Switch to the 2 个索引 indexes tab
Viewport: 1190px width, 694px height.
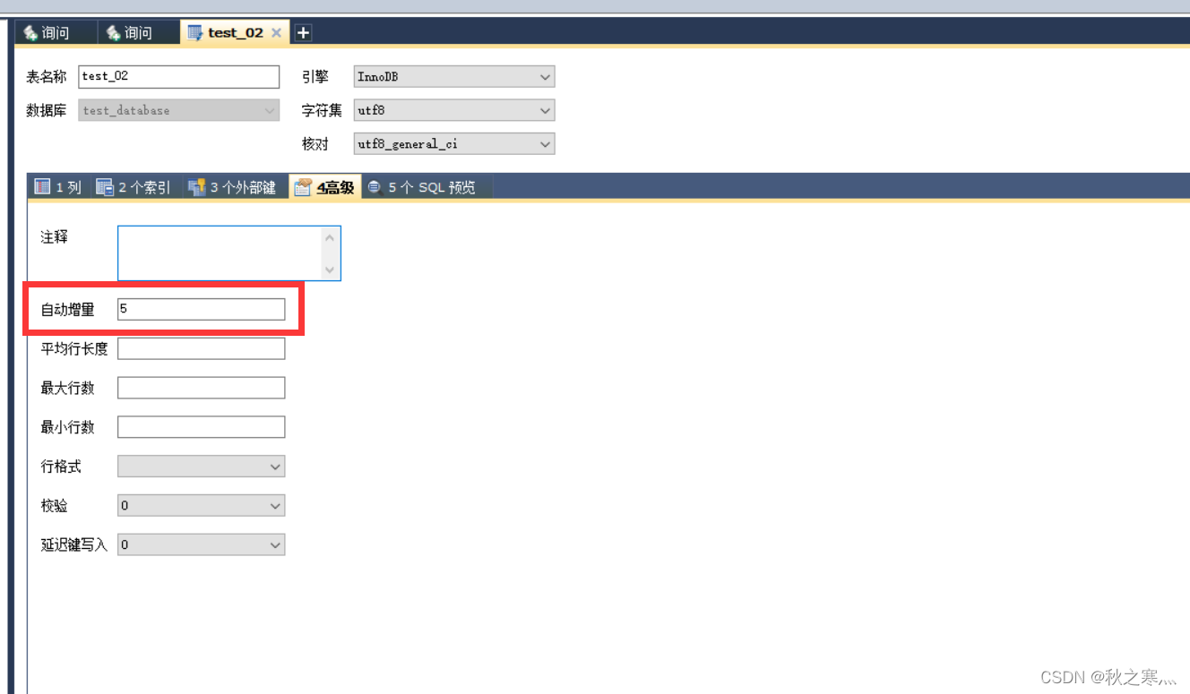tap(134, 187)
